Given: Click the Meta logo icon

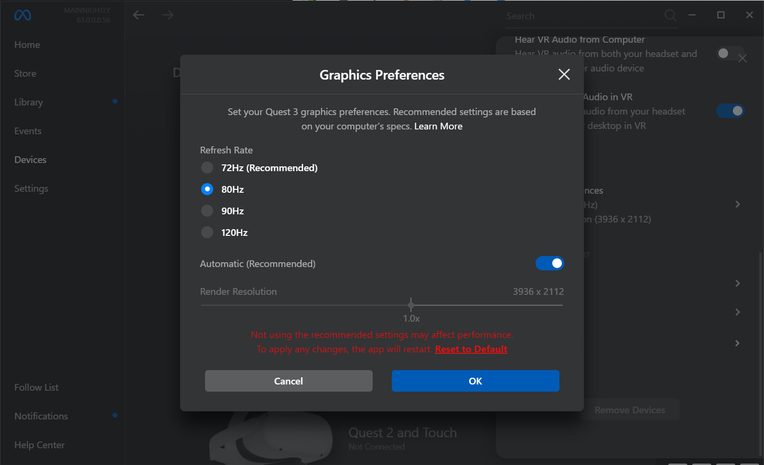Looking at the screenshot, I should coord(23,15).
